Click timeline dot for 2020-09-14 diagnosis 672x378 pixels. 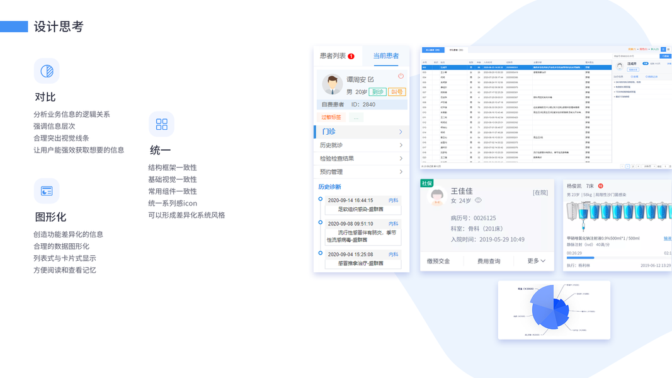tap(320, 199)
